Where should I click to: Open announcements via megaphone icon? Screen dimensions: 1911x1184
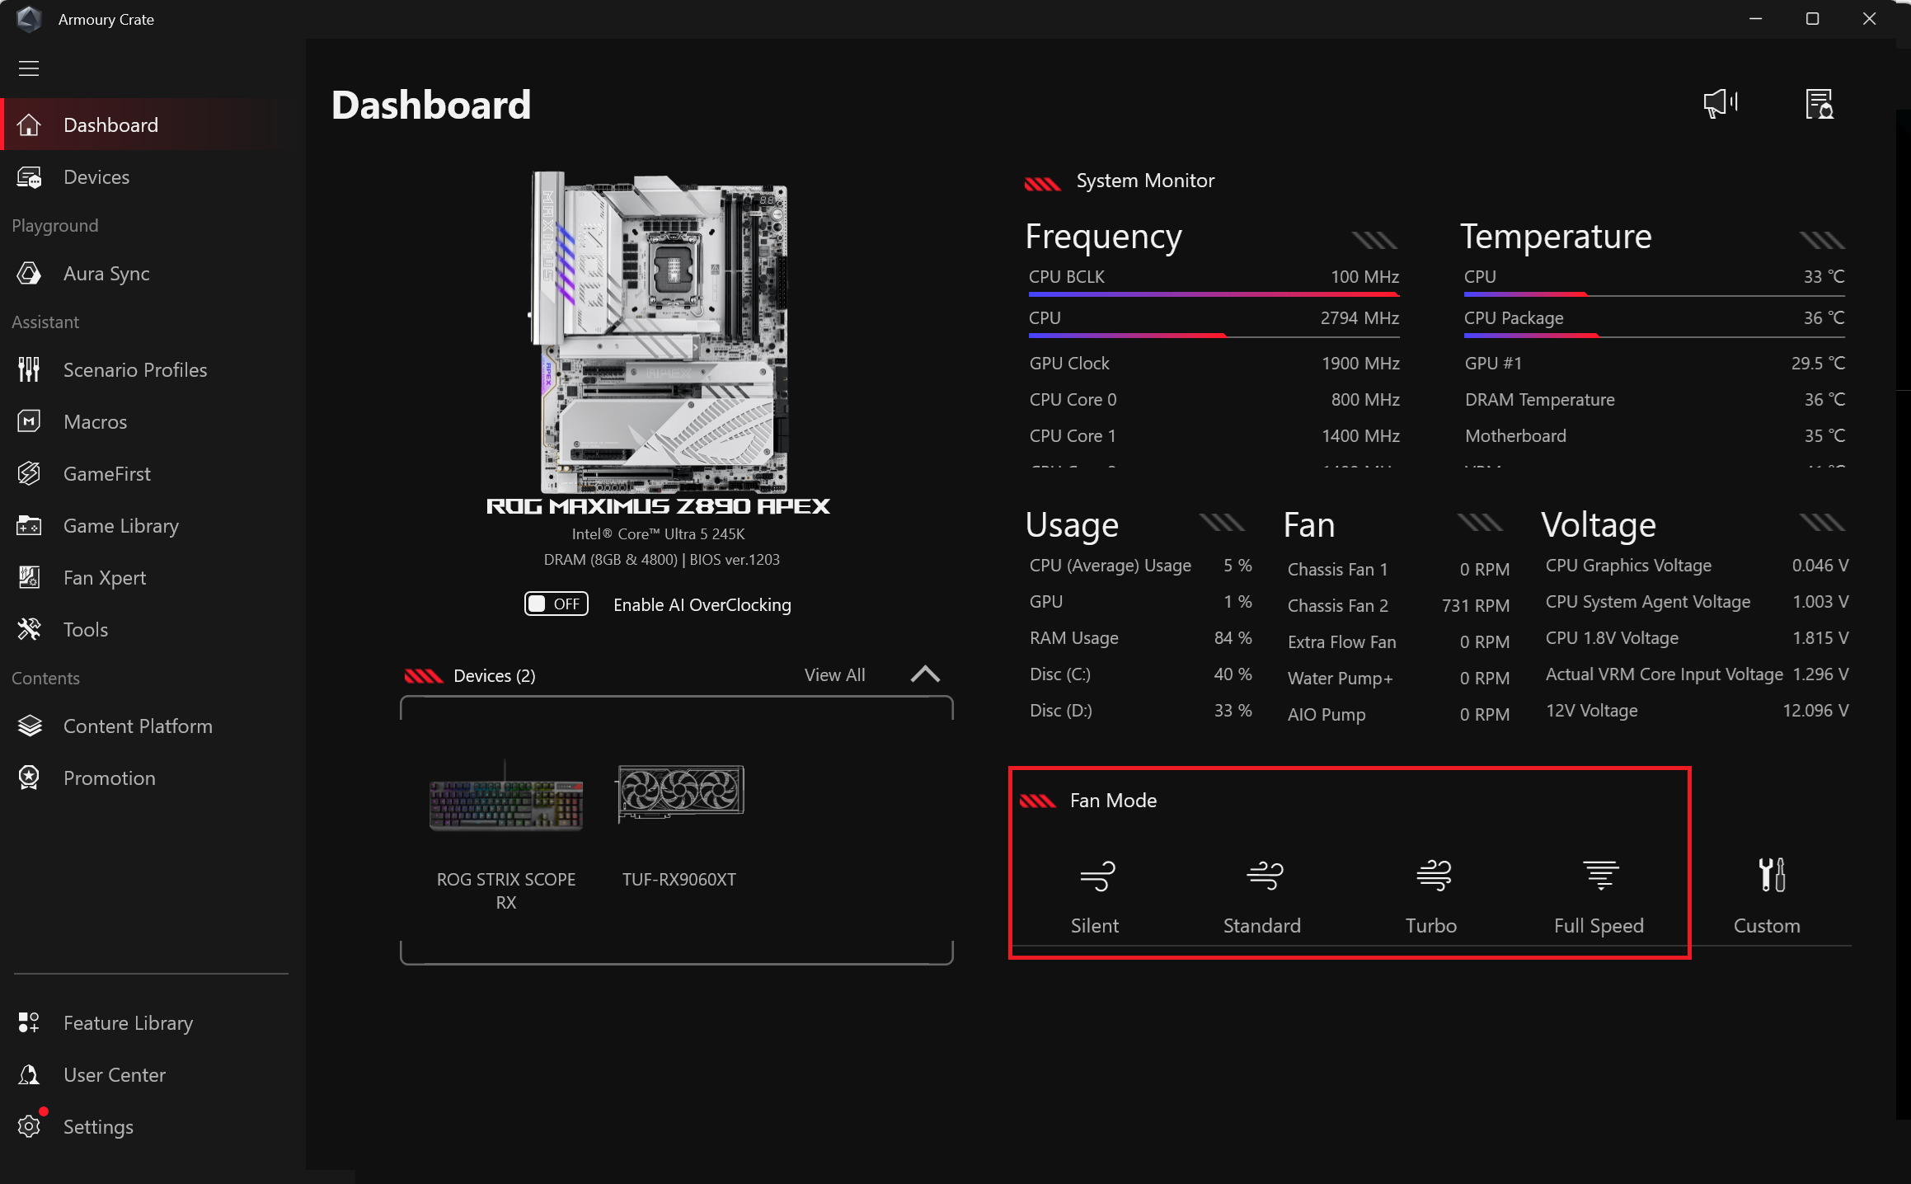pos(1721,104)
